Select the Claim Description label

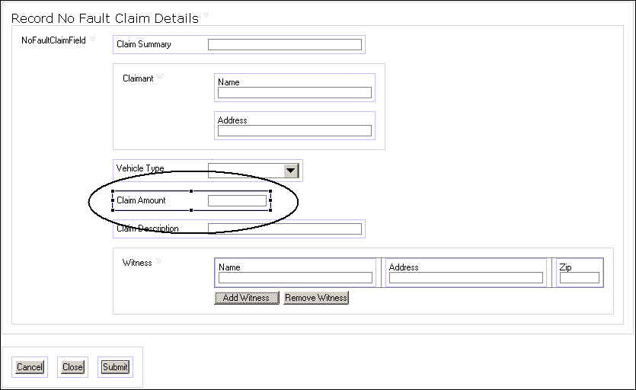point(148,229)
